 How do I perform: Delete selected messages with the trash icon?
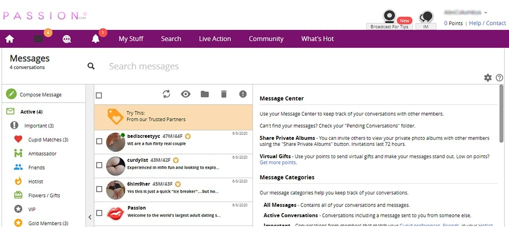click(224, 94)
